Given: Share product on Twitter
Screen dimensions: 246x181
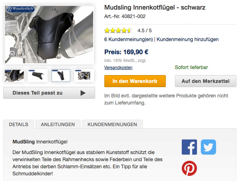Looking at the screenshot, I should coord(208,147).
